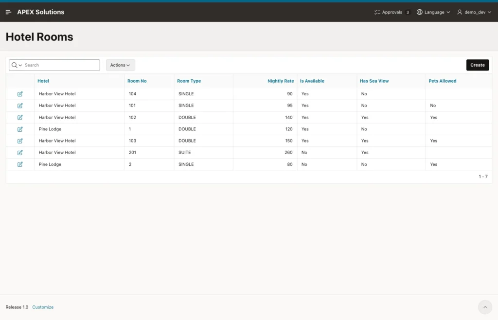This screenshot has width=498, height=320.
Task: Open the Is Available column header
Action: point(312,81)
